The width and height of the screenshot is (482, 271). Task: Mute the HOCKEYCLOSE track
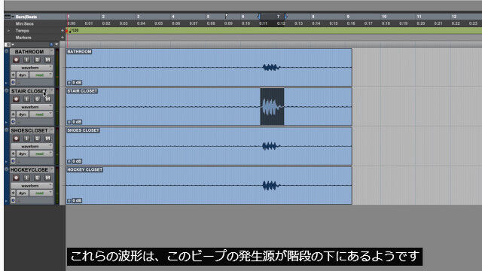[47, 178]
